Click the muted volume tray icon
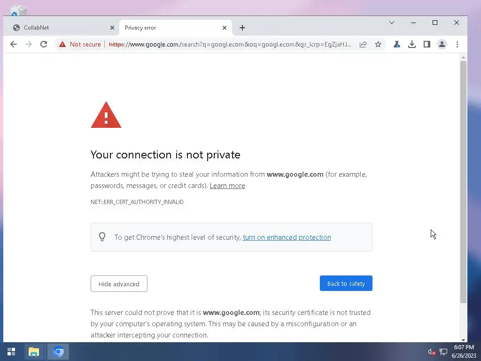Viewport: 481px width, 361px height. (x=432, y=352)
